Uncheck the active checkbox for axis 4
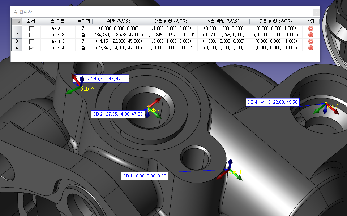The width and height of the screenshot is (347, 216). [x=31, y=48]
